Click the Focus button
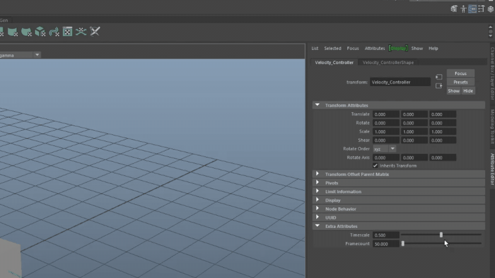 [x=461, y=73]
